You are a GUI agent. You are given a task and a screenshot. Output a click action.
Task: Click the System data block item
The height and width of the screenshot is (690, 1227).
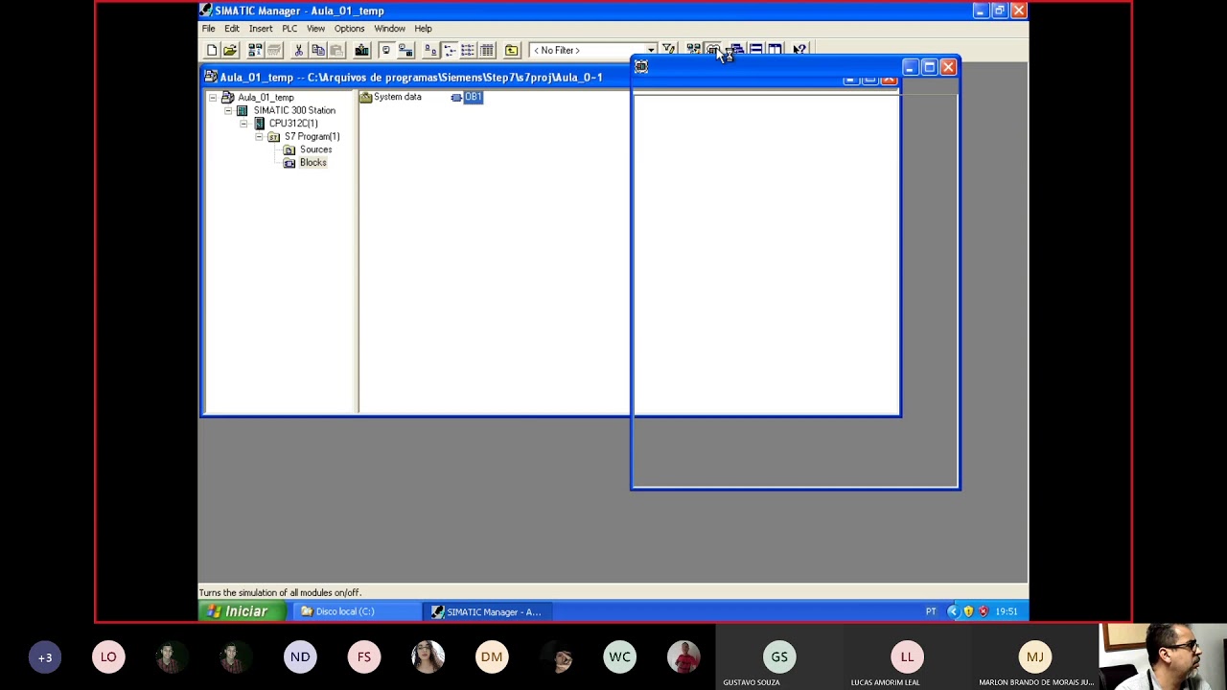point(390,97)
